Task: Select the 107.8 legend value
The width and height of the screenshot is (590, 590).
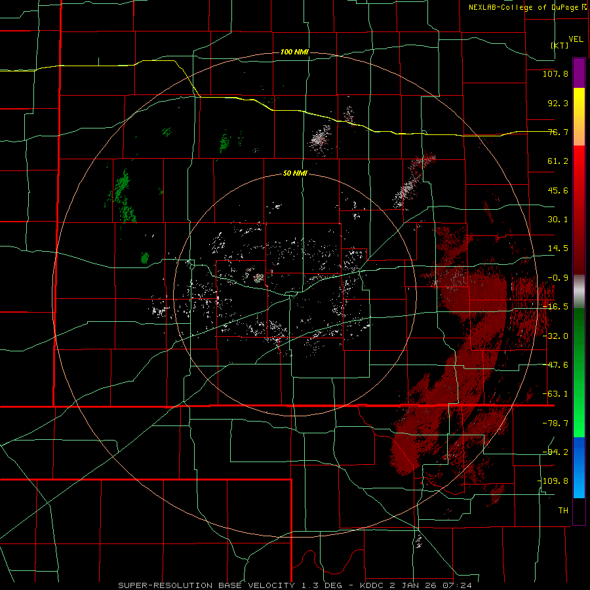Action: pos(555,73)
